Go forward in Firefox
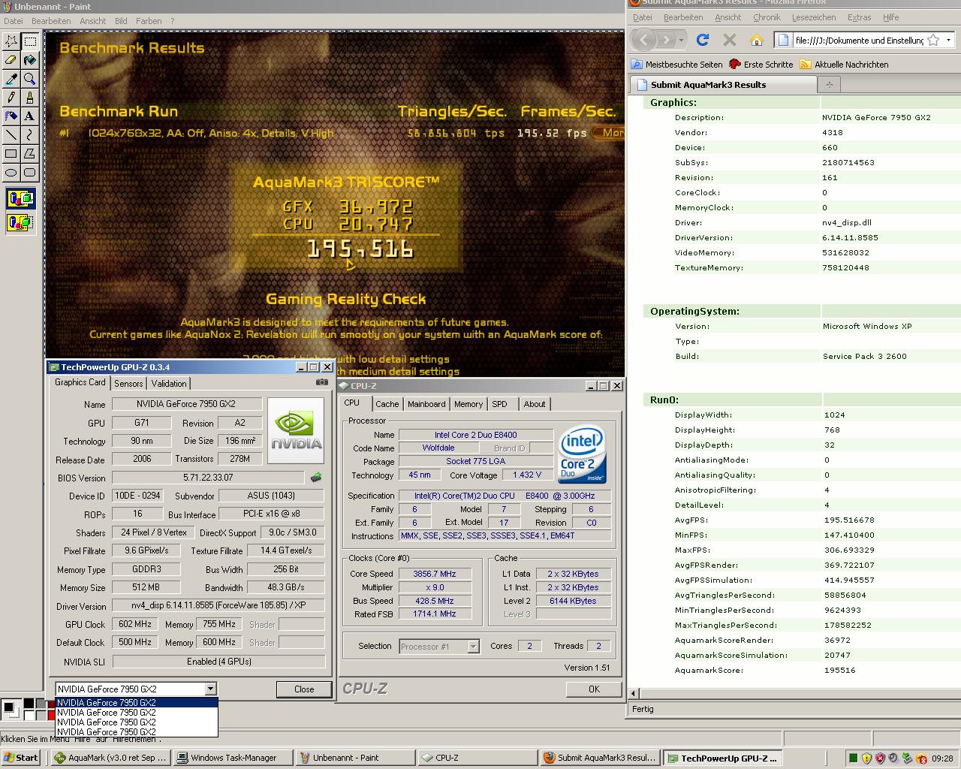Screen dimensions: 961x769 (x=667, y=40)
